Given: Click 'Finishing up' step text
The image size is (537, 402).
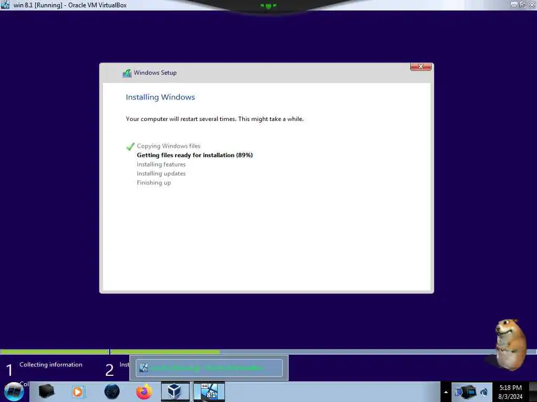Looking at the screenshot, I should [x=154, y=183].
